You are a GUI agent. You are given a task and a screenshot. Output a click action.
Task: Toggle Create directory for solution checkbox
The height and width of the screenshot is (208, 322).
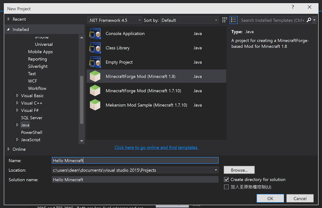pos(226,179)
